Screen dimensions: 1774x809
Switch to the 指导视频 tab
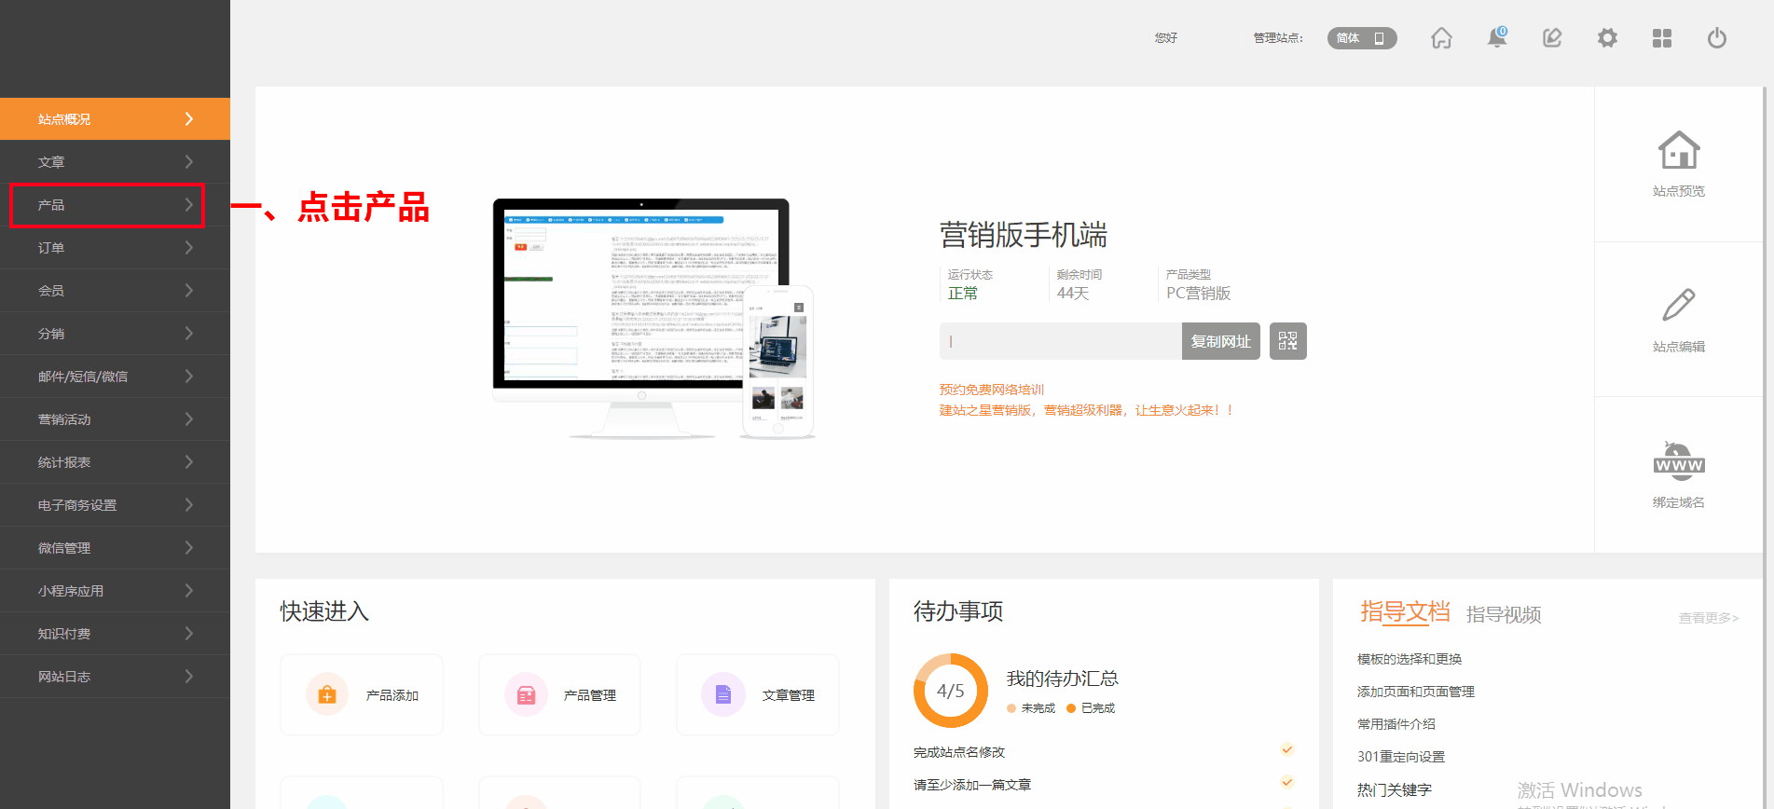click(1504, 614)
